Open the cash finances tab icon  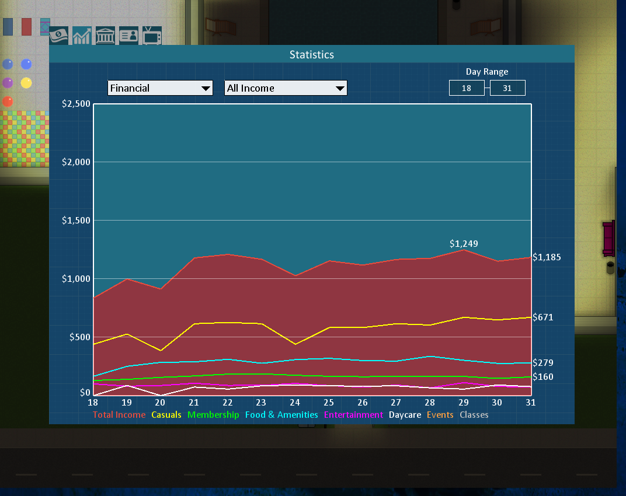[x=58, y=36]
